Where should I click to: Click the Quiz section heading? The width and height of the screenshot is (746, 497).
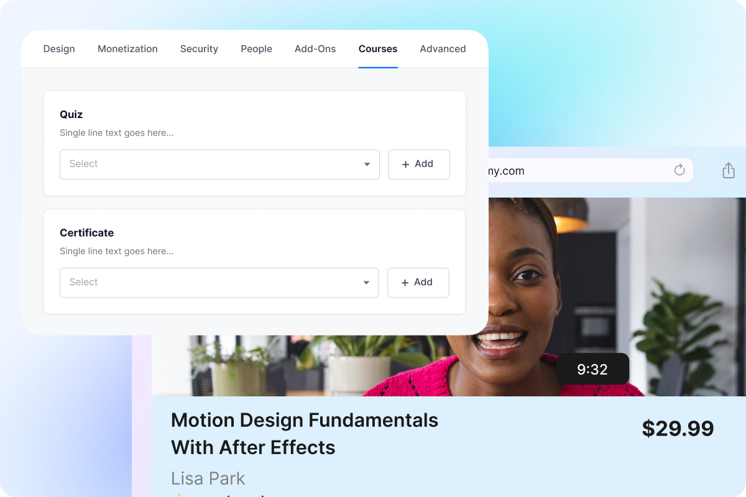coord(71,114)
